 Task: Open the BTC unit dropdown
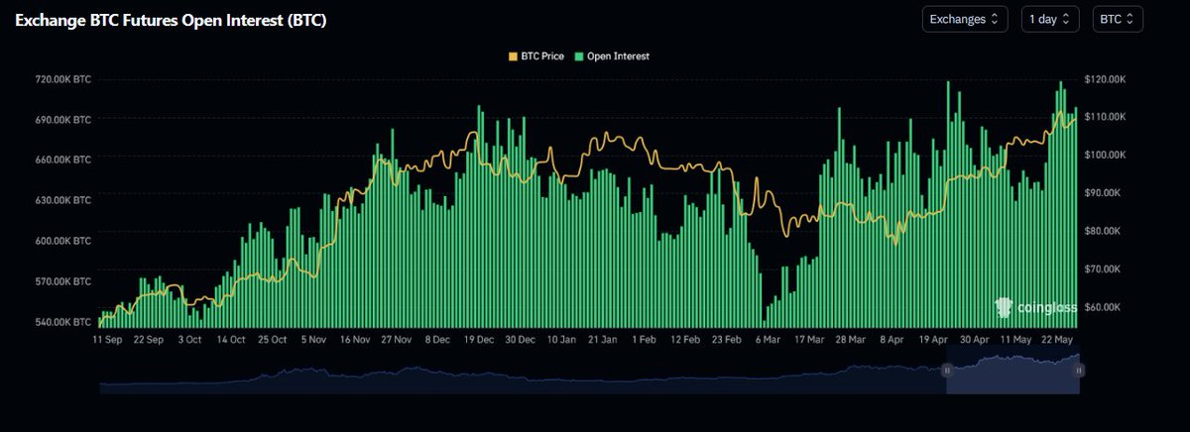point(1118,19)
